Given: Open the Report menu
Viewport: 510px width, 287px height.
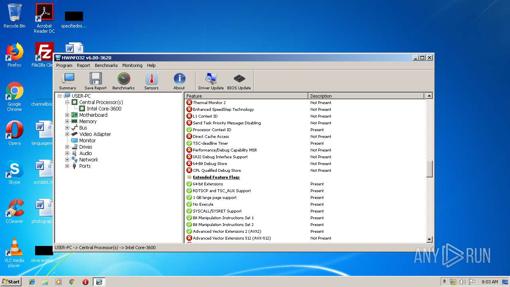Looking at the screenshot, I should (x=84, y=65).
